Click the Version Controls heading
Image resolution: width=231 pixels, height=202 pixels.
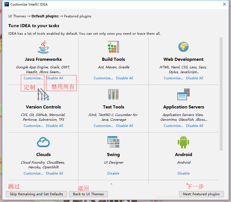click(43, 107)
